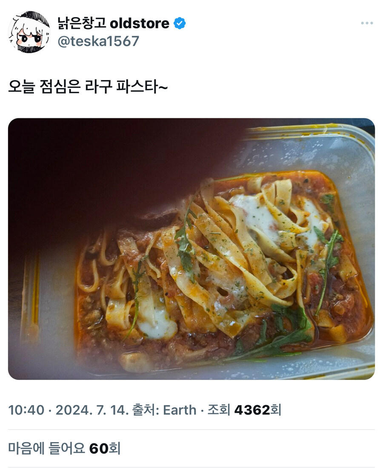Screen dimensions: 383x468
Task: Click the blue verified badge icon
Action: pyautogui.click(x=180, y=23)
